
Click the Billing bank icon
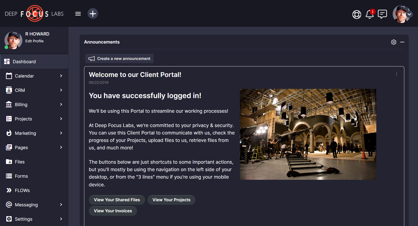[x=9, y=104]
